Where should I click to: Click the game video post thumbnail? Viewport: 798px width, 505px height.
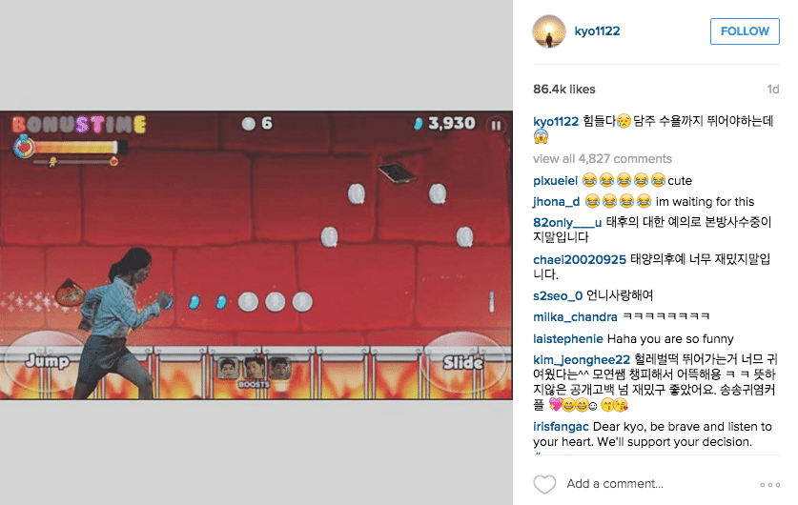(x=256, y=254)
